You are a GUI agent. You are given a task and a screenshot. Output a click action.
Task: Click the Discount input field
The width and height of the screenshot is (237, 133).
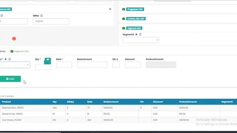[133, 65]
